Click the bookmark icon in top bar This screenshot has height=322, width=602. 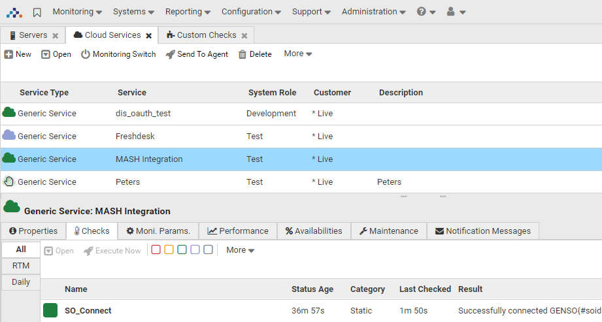click(37, 12)
